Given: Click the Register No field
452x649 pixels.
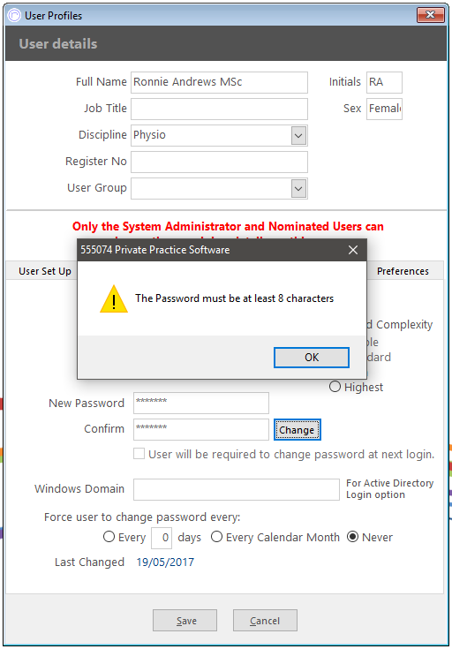Looking at the screenshot, I should (x=219, y=162).
